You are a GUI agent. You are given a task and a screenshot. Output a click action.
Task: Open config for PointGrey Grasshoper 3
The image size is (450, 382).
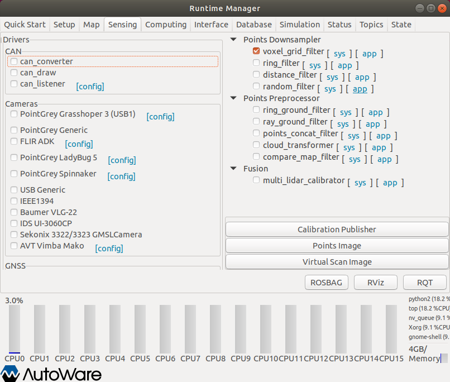pos(160,117)
